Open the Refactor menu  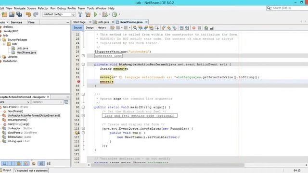tap(43, 8)
